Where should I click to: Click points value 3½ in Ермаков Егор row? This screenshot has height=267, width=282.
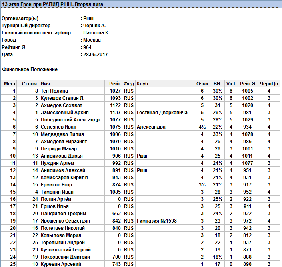point(202,184)
